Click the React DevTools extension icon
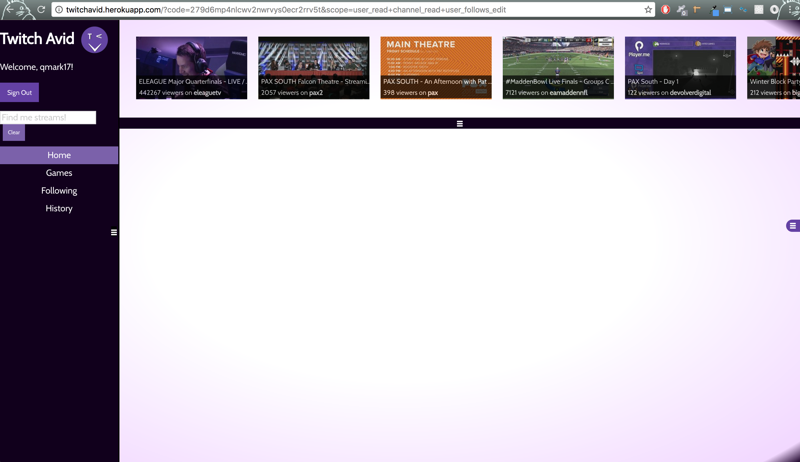800x462 pixels. (758, 10)
